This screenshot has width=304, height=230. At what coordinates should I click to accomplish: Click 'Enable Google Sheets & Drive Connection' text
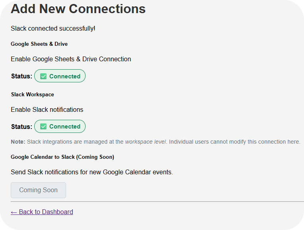pyautogui.click(x=71, y=59)
